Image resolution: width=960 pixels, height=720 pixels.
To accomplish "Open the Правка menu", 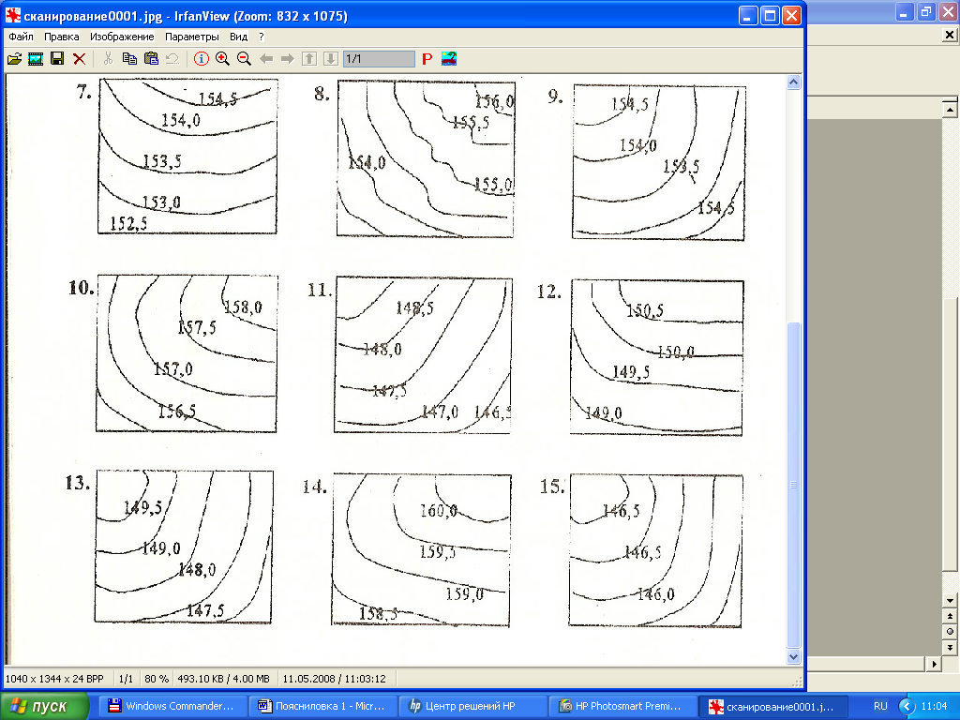I will (61, 37).
